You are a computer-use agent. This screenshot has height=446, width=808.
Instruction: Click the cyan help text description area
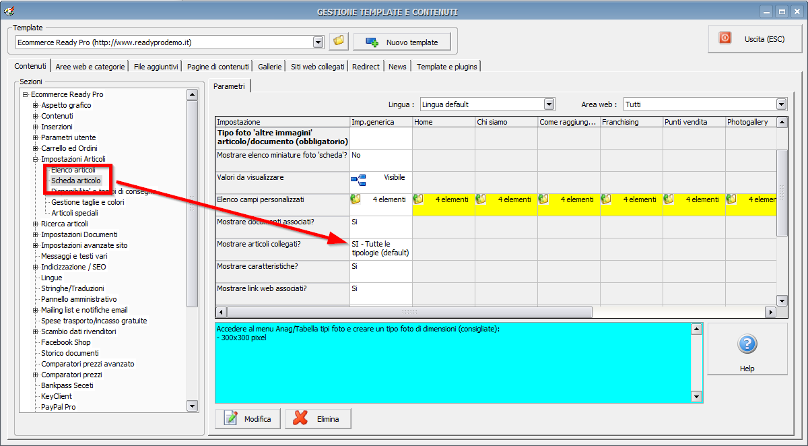click(453, 362)
